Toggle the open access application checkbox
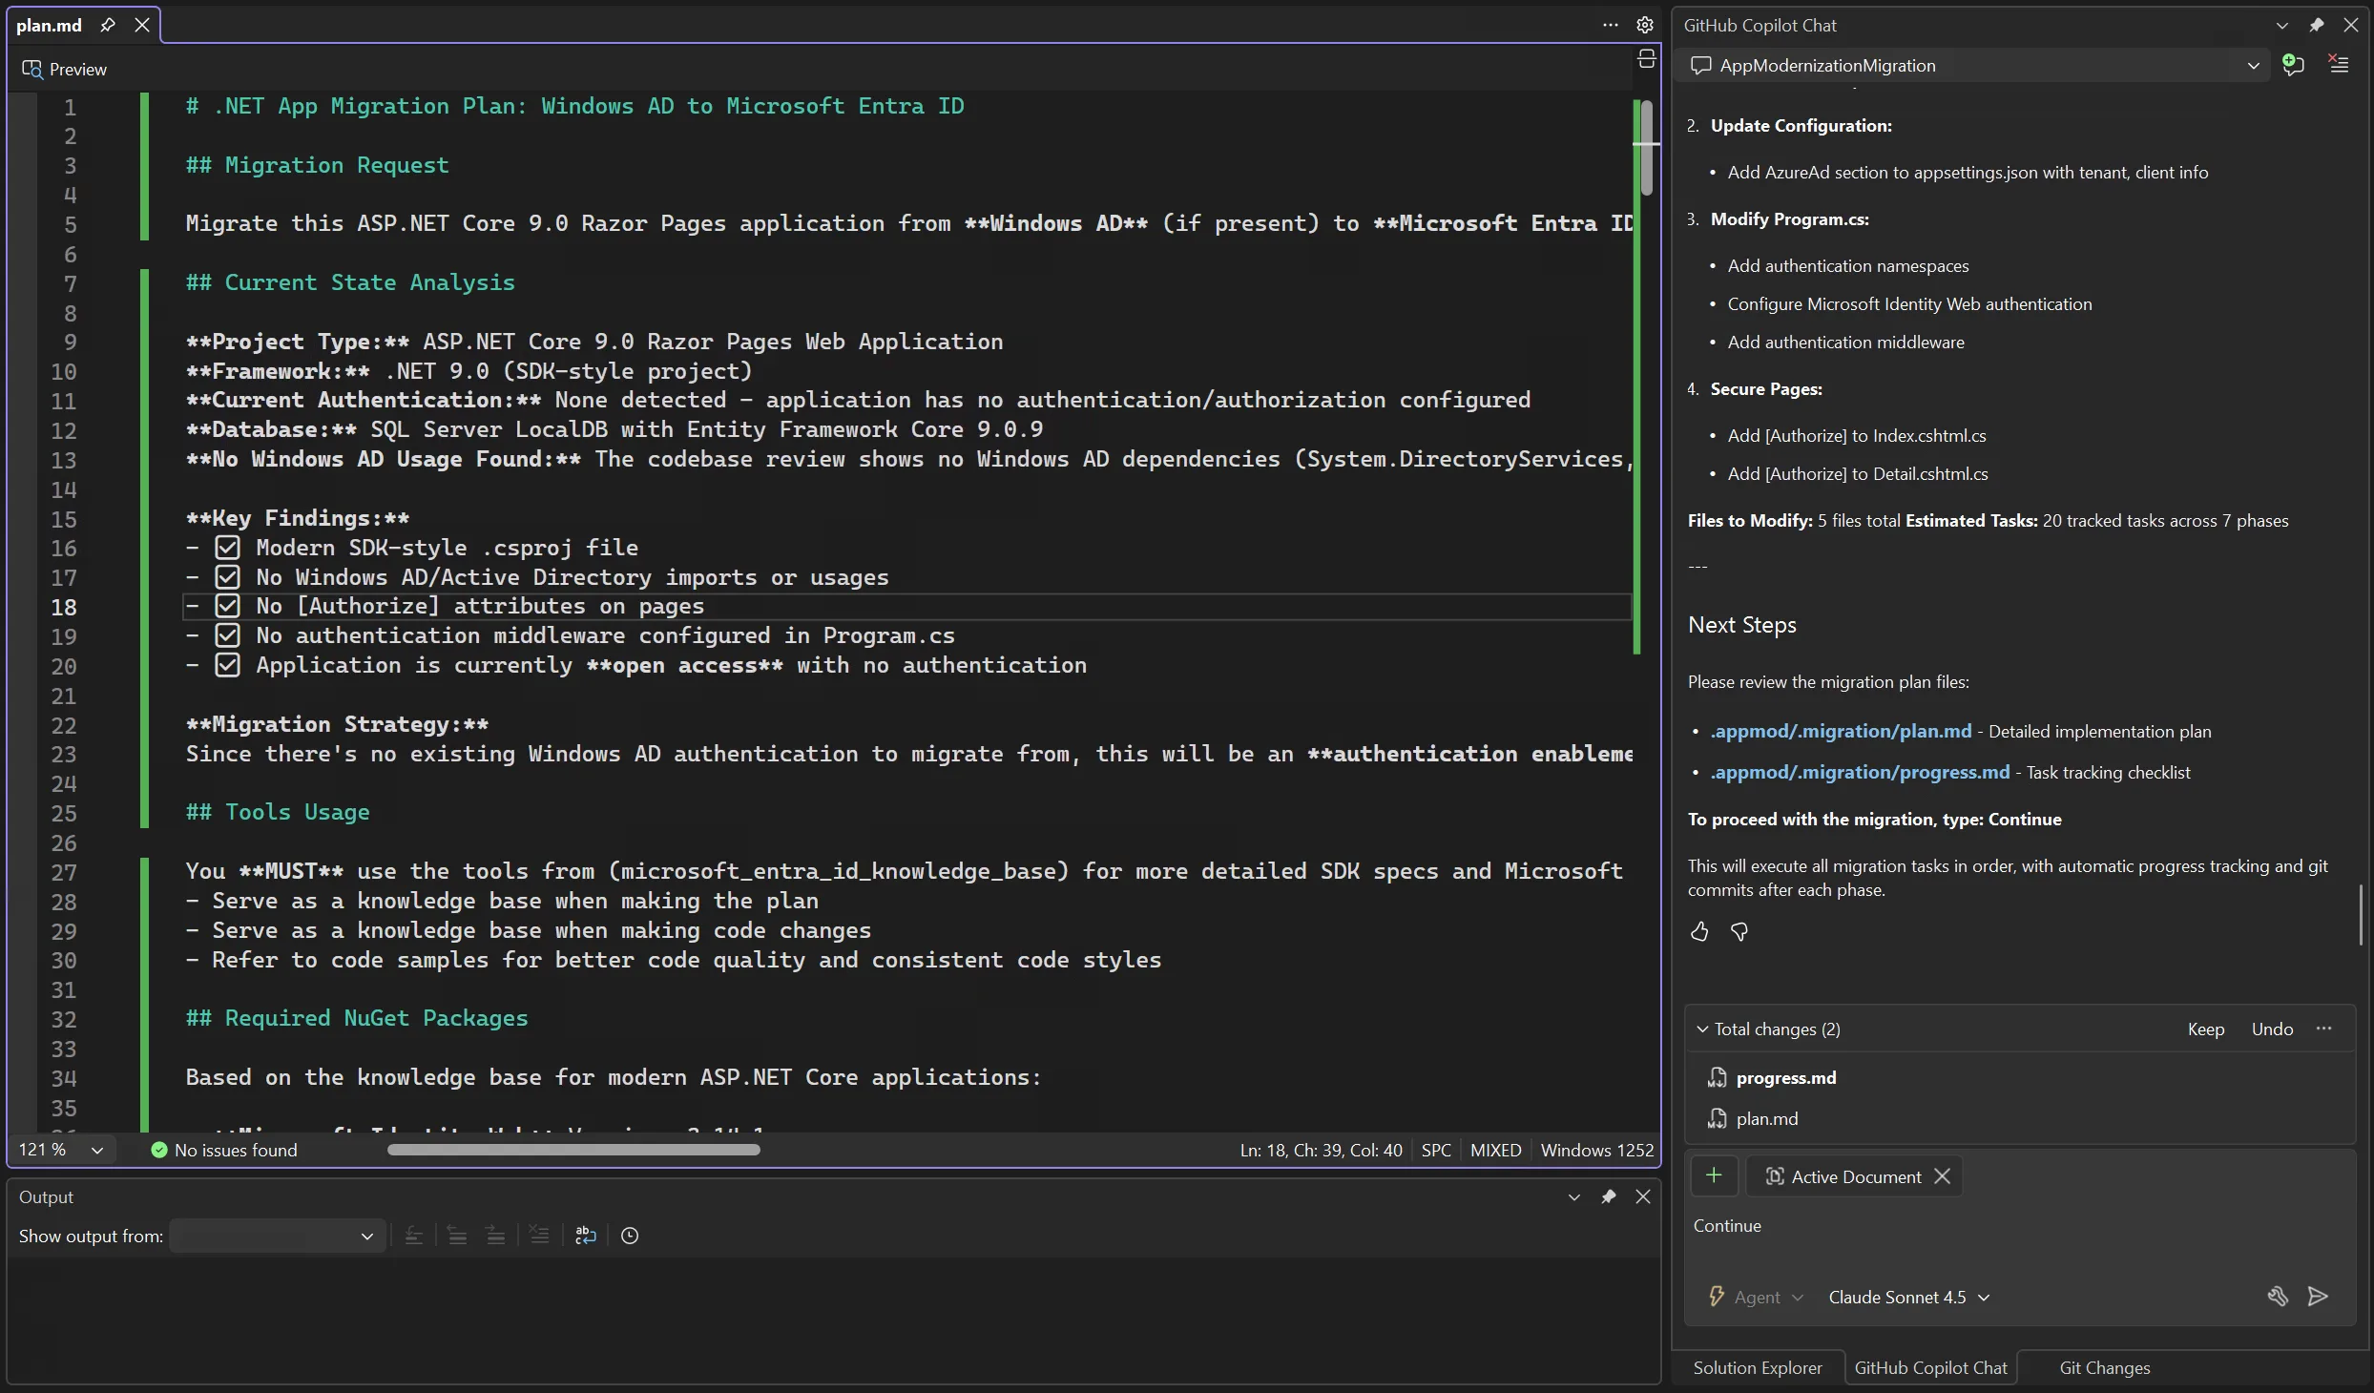The height and width of the screenshot is (1393, 2374). (x=227, y=665)
